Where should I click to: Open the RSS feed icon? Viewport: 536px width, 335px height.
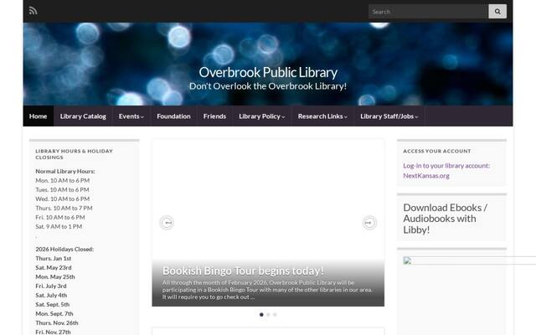pyautogui.click(x=33, y=11)
